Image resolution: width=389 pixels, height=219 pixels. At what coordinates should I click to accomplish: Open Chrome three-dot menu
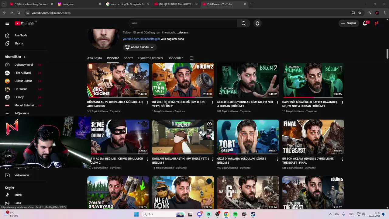click(384, 13)
